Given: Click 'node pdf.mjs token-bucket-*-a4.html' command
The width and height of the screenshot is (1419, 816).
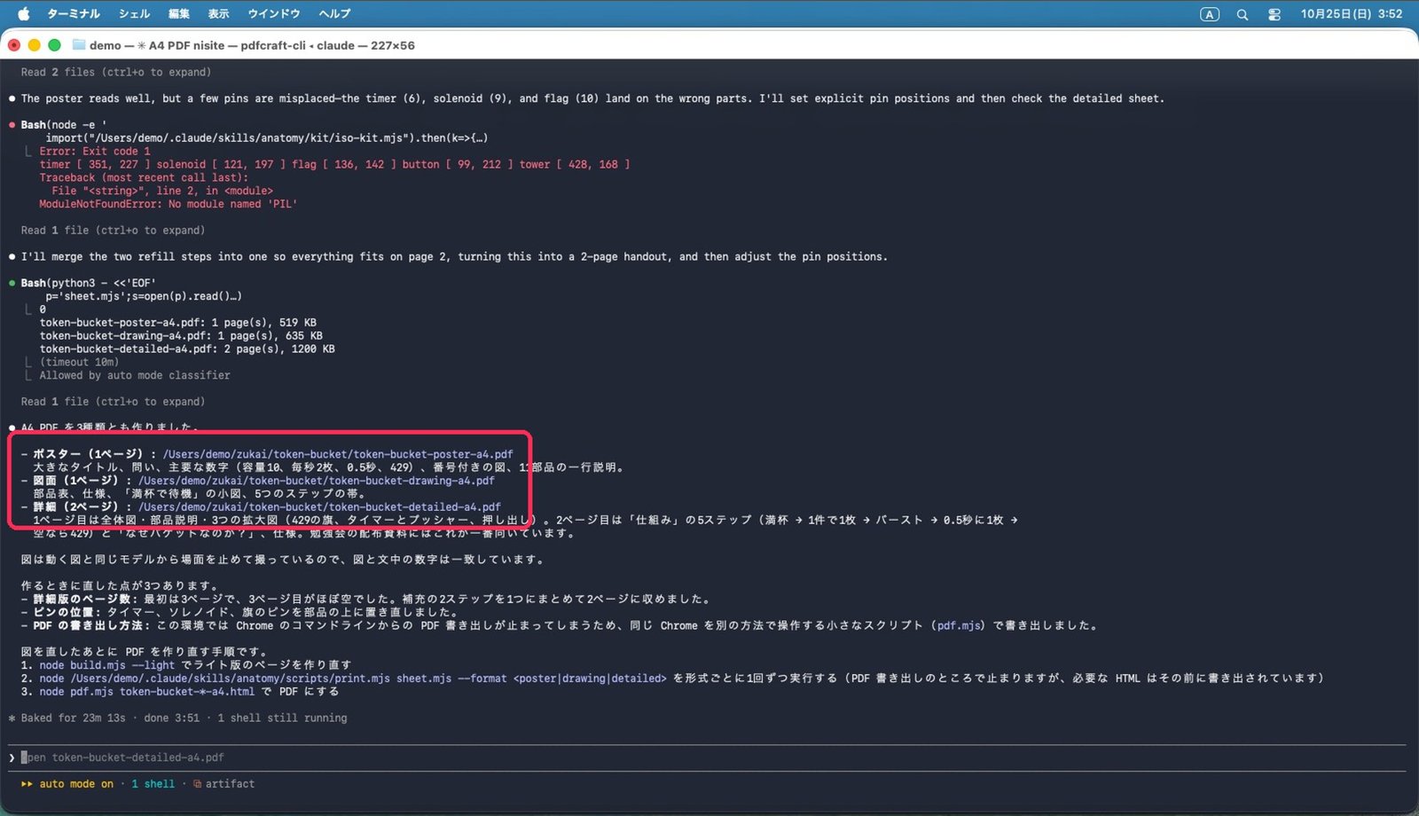Looking at the screenshot, I should pyautogui.click(x=146, y=692).
